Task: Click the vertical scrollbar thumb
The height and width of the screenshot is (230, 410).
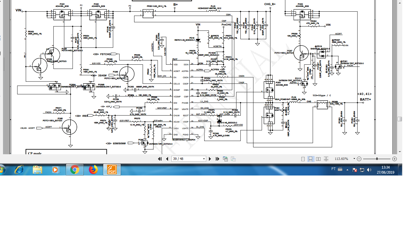Action: [x=400, y=119]
